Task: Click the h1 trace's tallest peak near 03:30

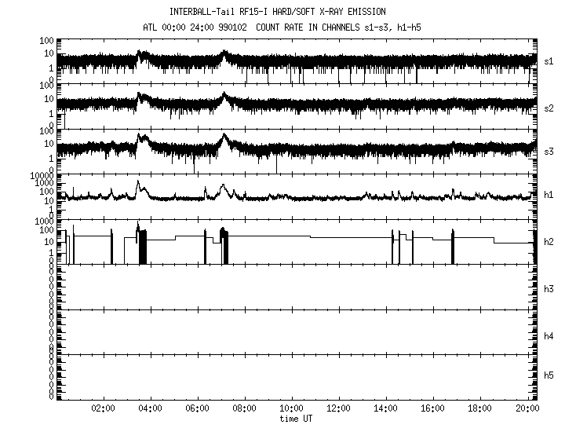Action: pyautogui.click(x=138, y=182)
